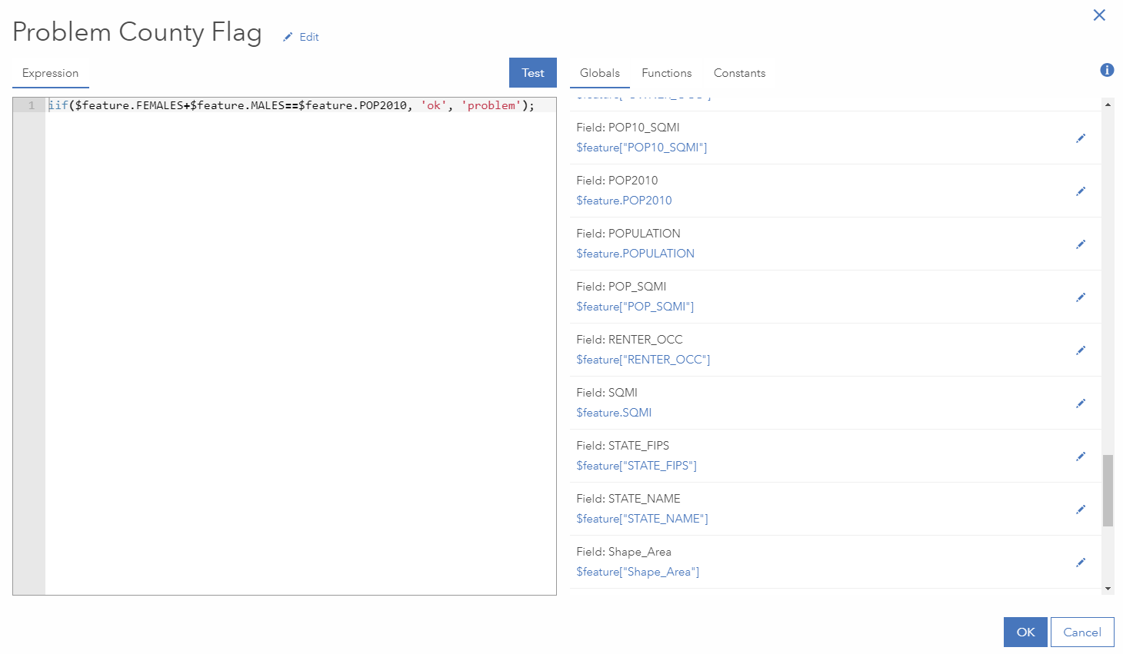Click the Edit pencil beside the expression title

click(x=300, y=36)
